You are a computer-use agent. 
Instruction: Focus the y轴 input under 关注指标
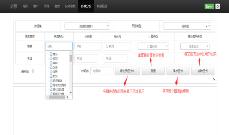[x=59, y=46]
